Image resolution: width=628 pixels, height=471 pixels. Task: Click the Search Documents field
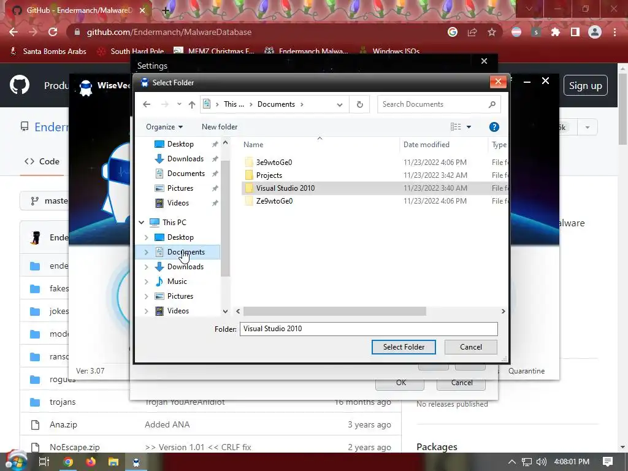438,104
